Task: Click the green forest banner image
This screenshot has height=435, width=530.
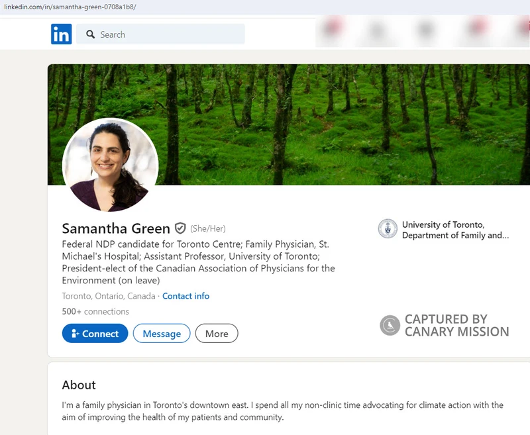Action: [289, 124]
